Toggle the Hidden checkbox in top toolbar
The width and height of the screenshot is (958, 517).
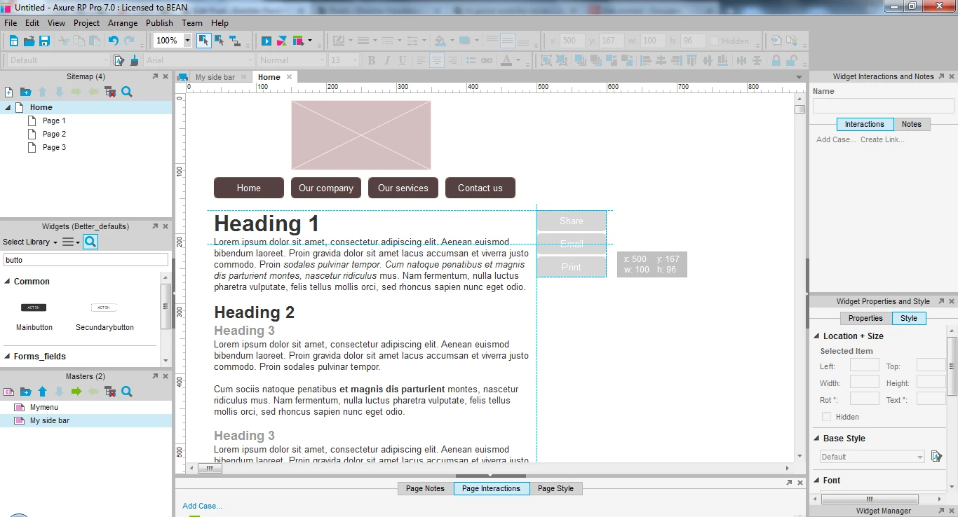click(714, 41)
